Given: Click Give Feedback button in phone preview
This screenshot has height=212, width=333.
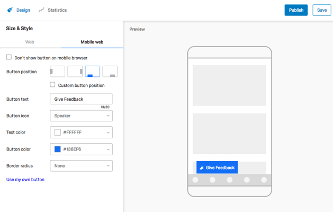Looking at the screenshot, I should pyautogui.click(x=217, y=167).
